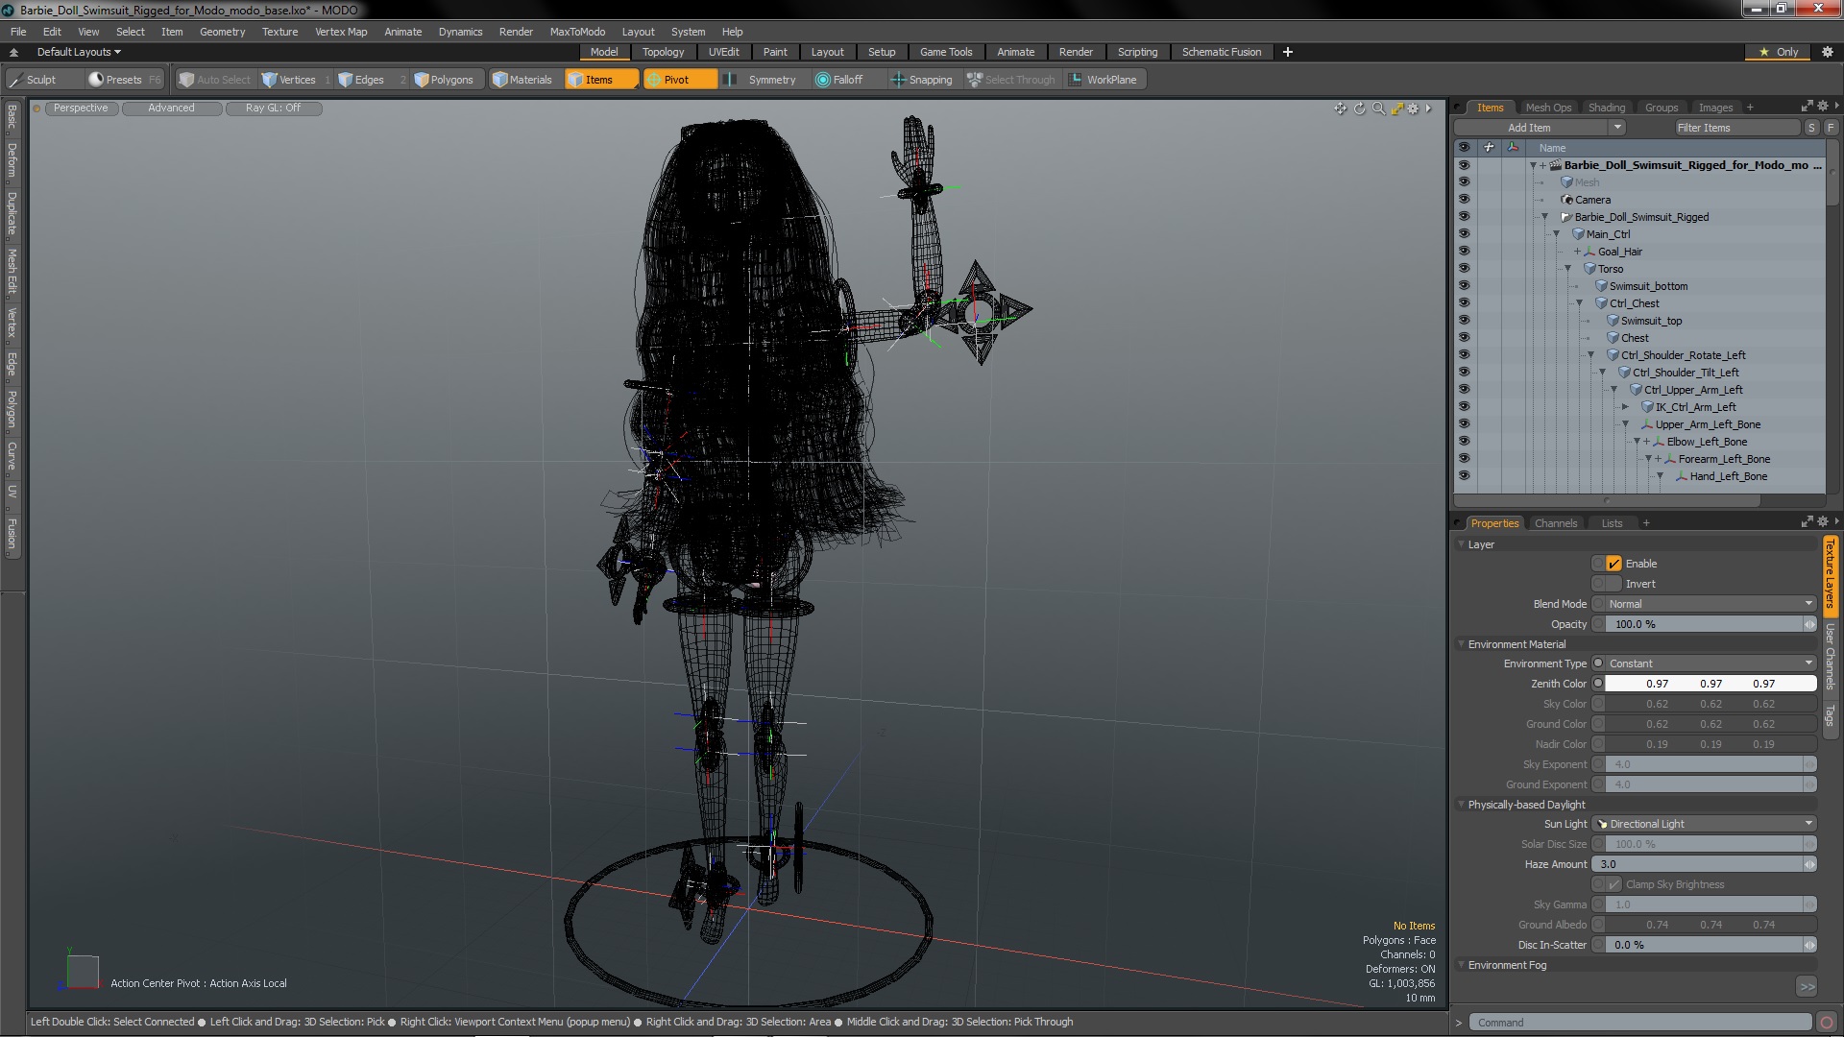Add a new layout tab with plus icon
1844x1037 pixels.
(1287, 52)
